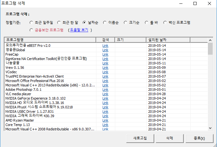217x147 pixels.
Task: Select the 모의투자전용 eBEST Pro v2.0 entry
Action: pos(28,46)
